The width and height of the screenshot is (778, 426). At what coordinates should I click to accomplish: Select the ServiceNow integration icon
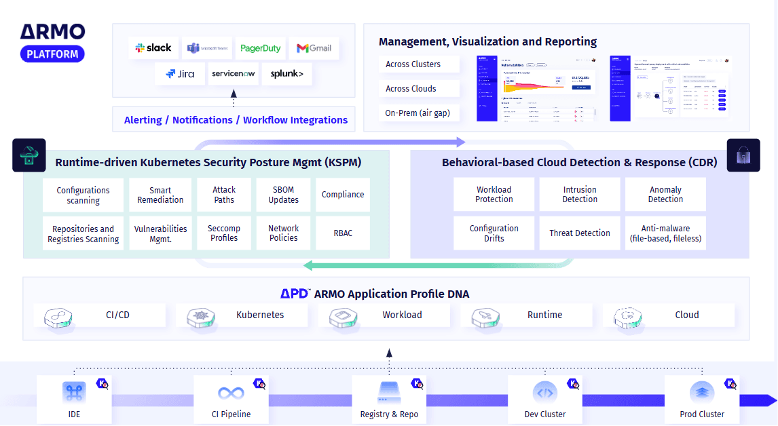pos(233,73)
